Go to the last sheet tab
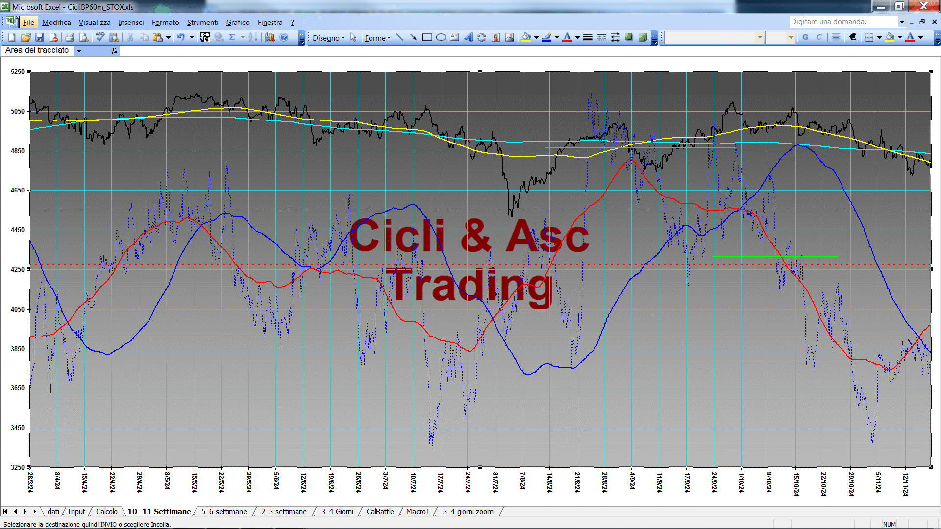Viewport: 941px width, 529px height. 35,511
